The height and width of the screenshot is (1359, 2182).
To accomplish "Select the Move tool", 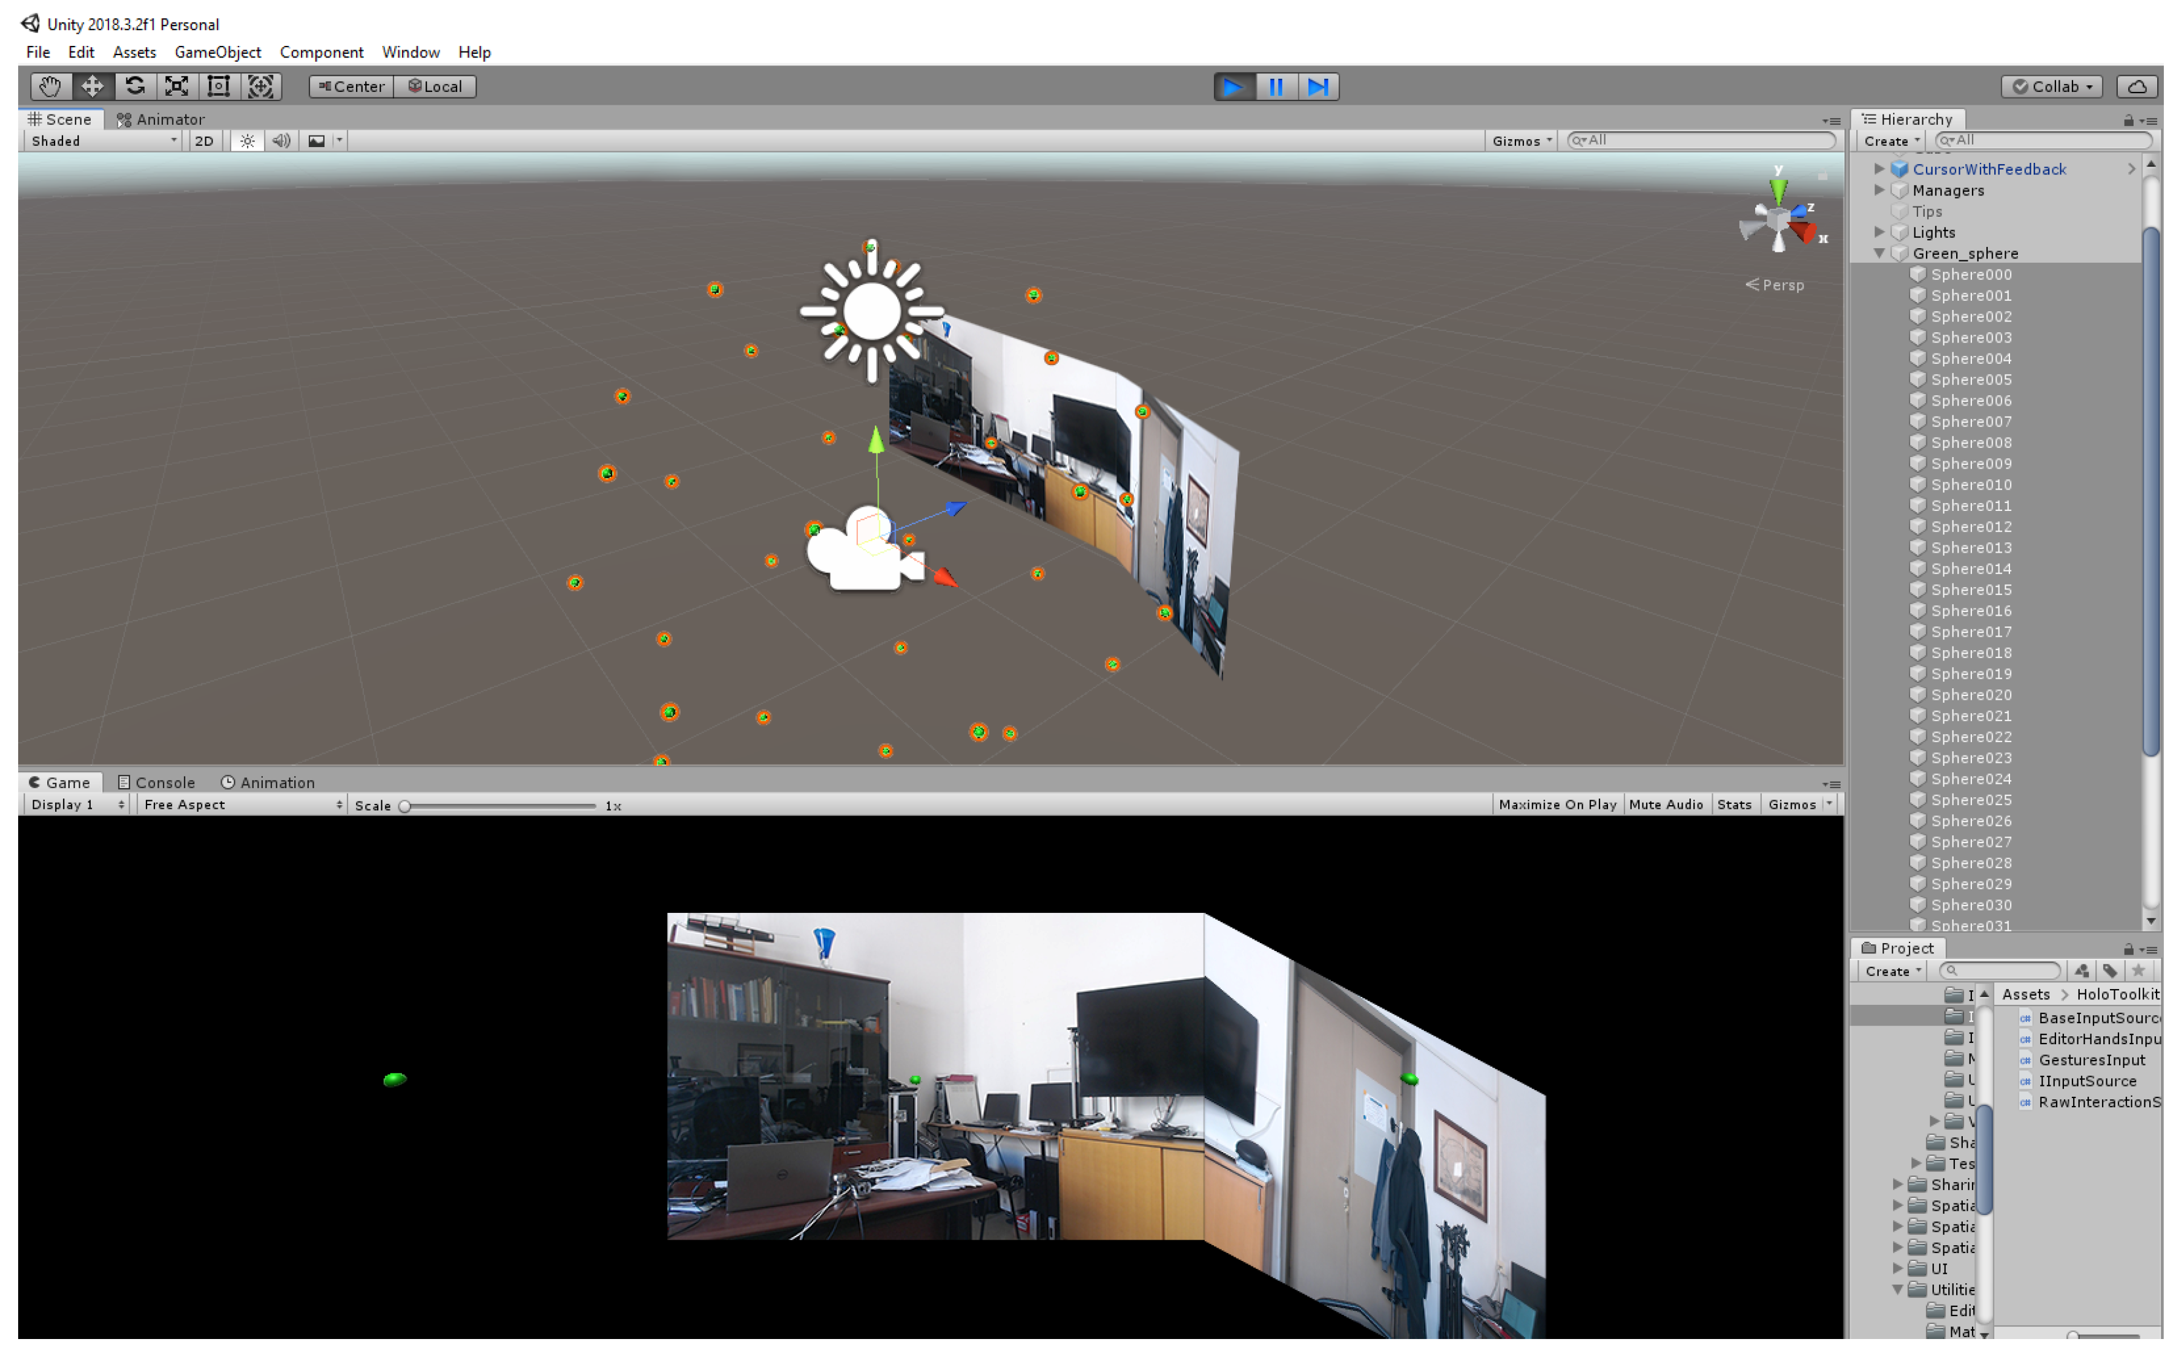I will coord(91,87).
